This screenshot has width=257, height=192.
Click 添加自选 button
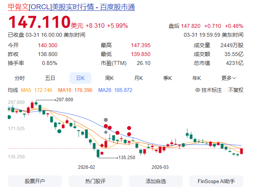coord(156,181)
